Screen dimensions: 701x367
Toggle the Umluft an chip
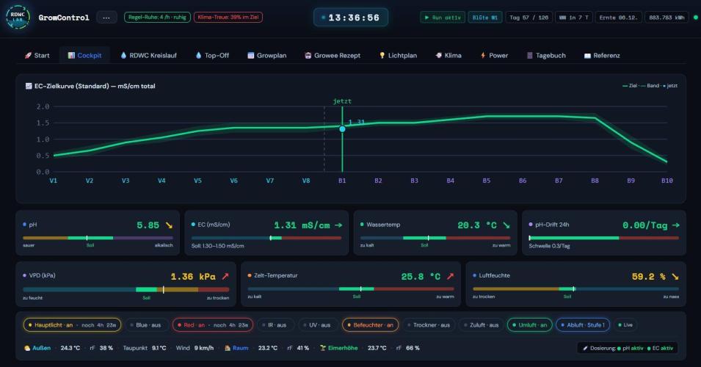(x=530, y=325)
